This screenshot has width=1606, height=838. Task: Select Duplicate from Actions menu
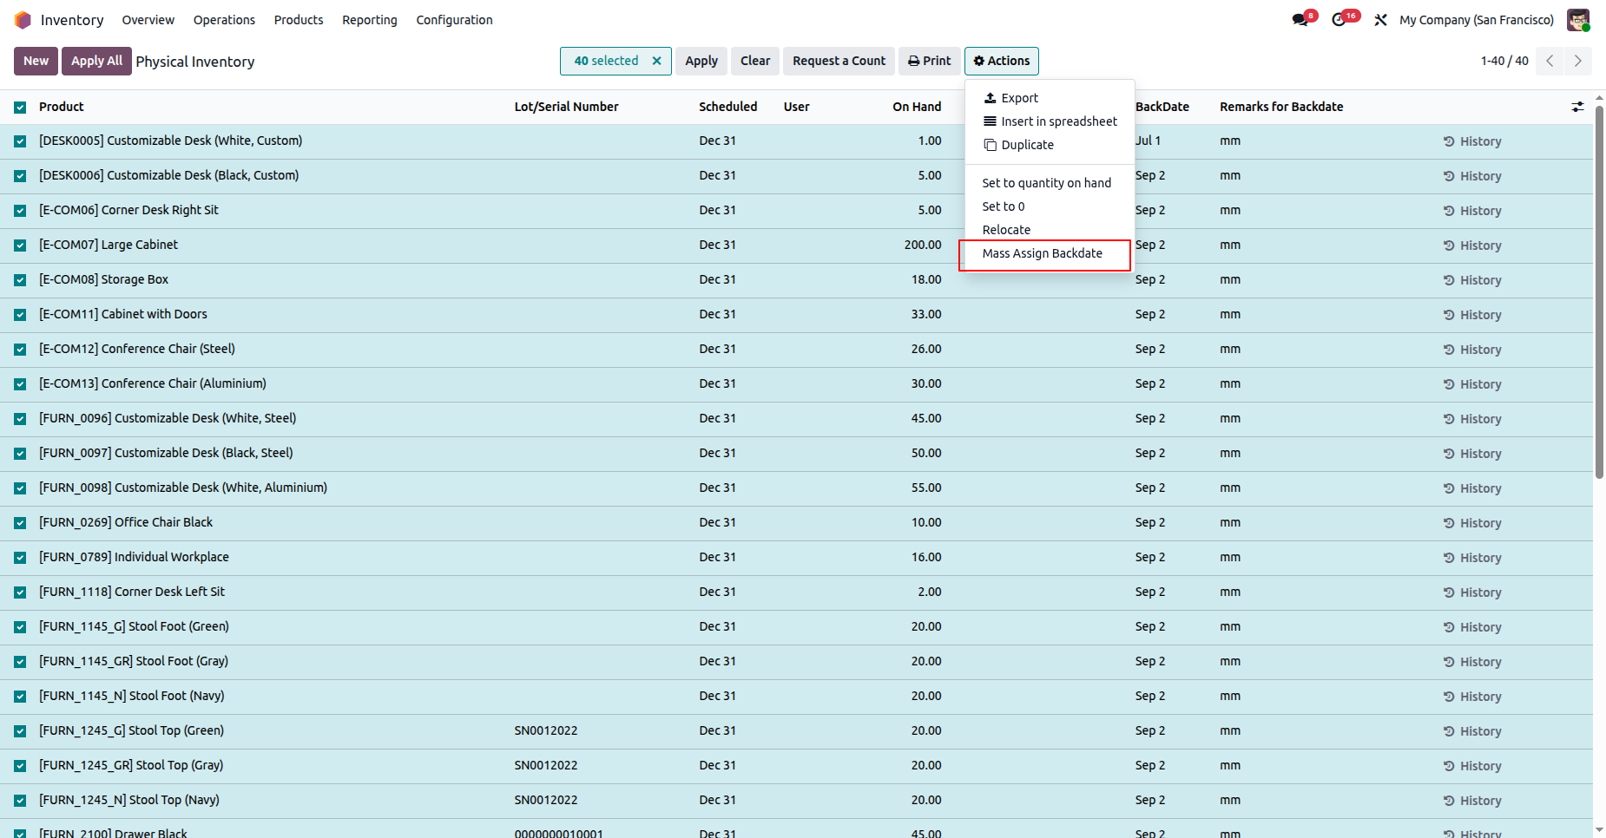(1050, 145)
